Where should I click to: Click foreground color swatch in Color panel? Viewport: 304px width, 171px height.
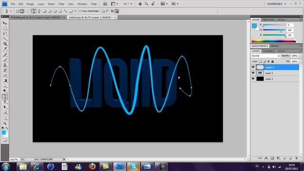coord(254,26)
